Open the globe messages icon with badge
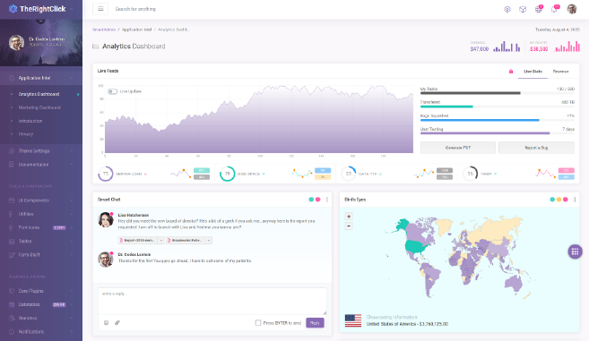The image size is (589, 341). point(538,9)
